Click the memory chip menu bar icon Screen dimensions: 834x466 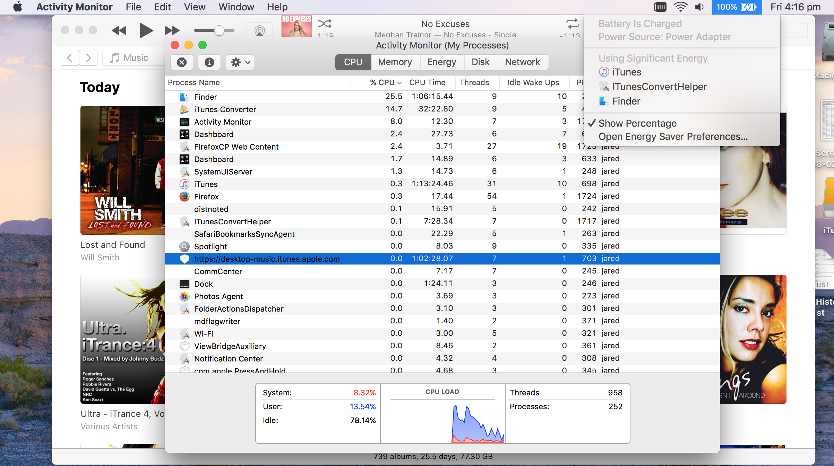click(x=660, y=7)
